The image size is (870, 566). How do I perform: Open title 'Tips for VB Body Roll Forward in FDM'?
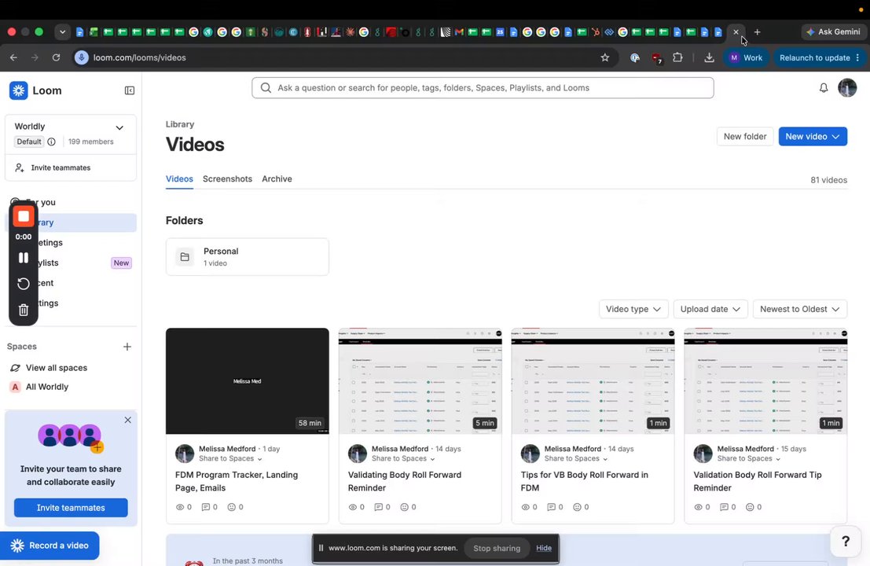[x=584, y=481]
